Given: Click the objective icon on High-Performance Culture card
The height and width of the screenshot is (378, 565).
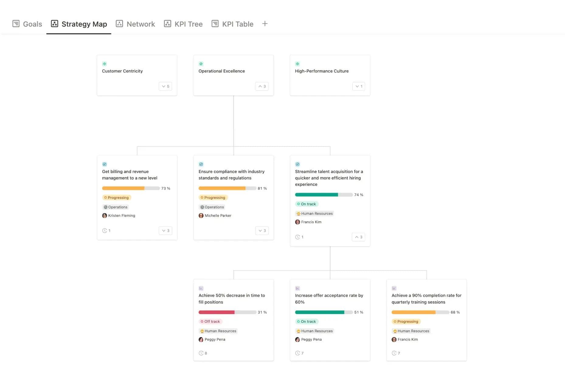Looking at the screenshot, I should [297, 64].
